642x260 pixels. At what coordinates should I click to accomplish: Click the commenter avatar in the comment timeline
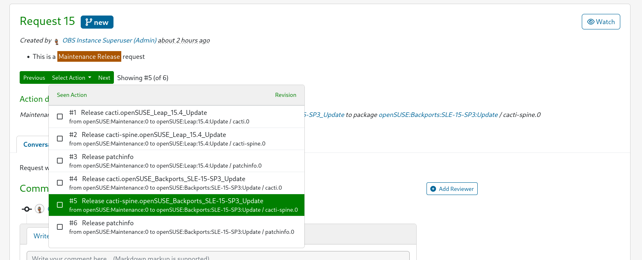point(39,208)
